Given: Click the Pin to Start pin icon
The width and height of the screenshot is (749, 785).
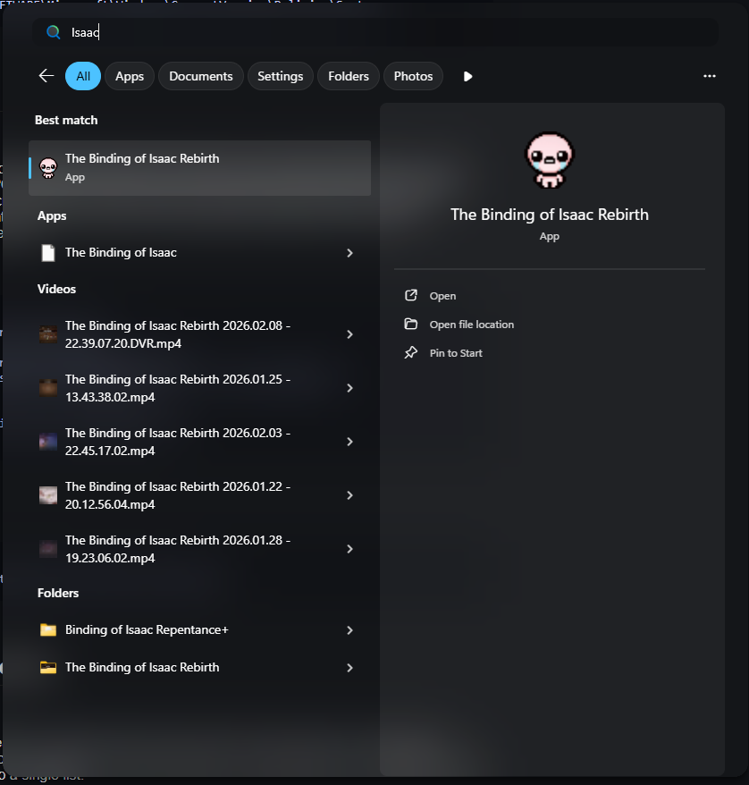Looking at the screenshot, I should click(x=410, y=353).
